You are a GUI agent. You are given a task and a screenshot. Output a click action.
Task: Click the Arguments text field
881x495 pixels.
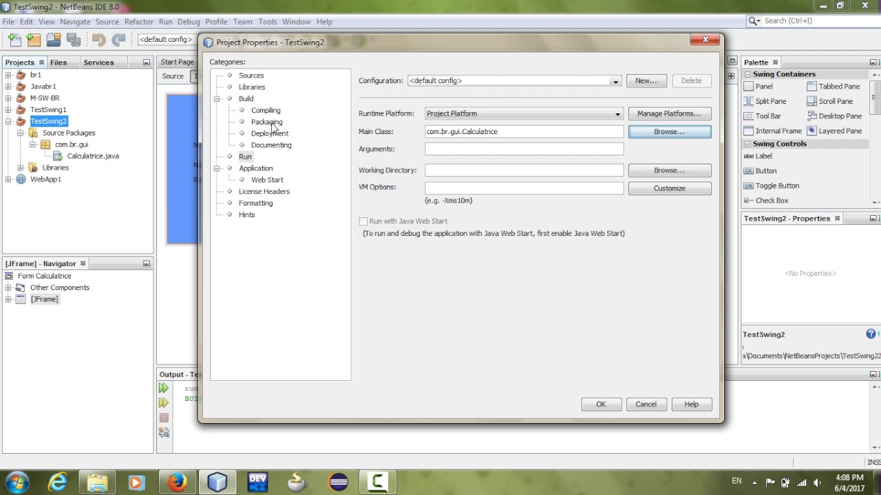(x=524, y=149)
